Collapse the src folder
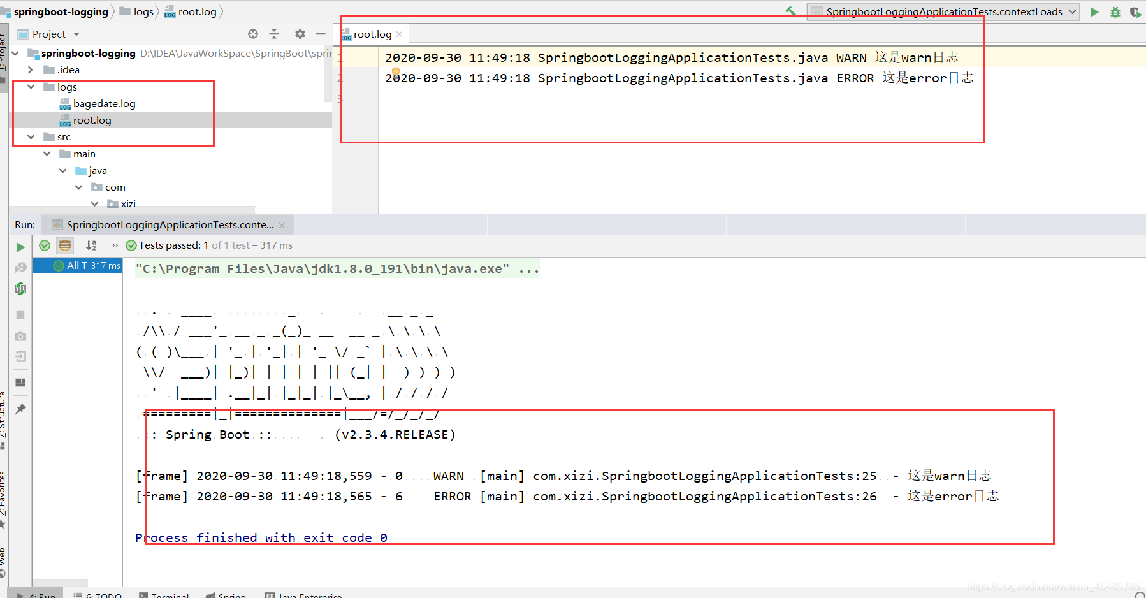Viewport: 1146px width, 598px height. pyautogui.click(x=31, y=137)
